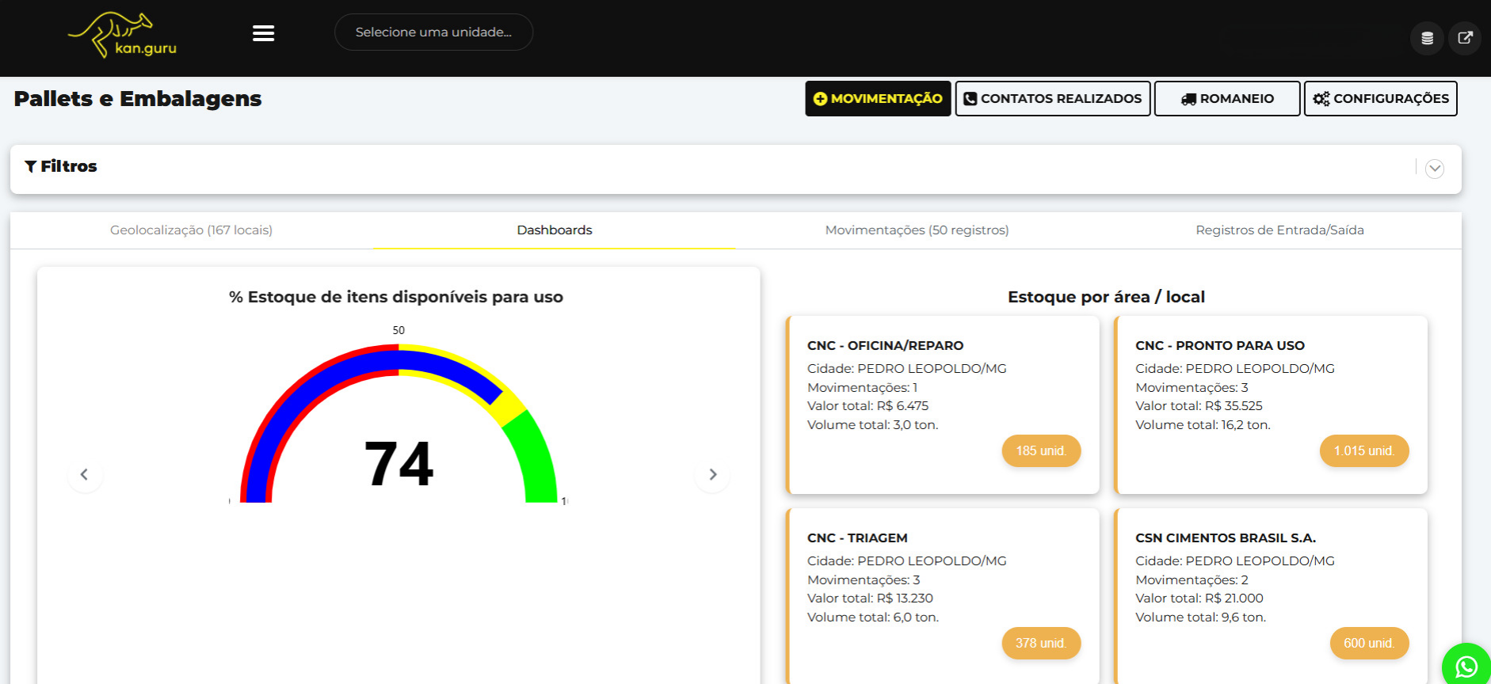Viewport: 1491px width, 684px height.
Task: Click the % Estoque de itens disponíveis title
Action: (396, 297)
